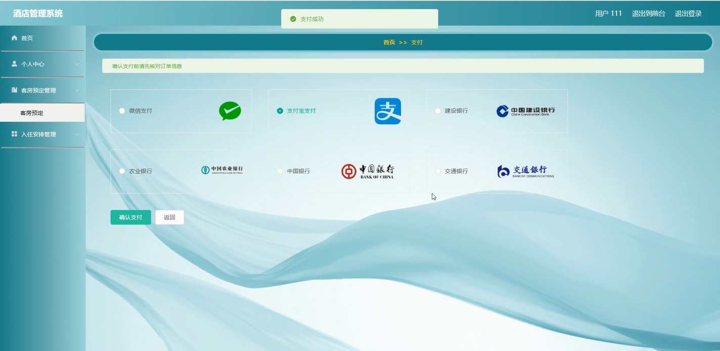Click the 确认支付前请先核对订单信息 notice
The height and width of the screenshot is (351, 720).
(x=403, y=66)
